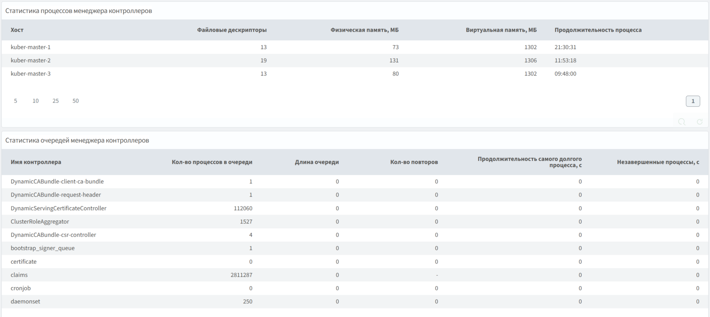Set page size to 5 rows
Image resolution: width=710 pixels, height=317 pixels.
(16, 101)
